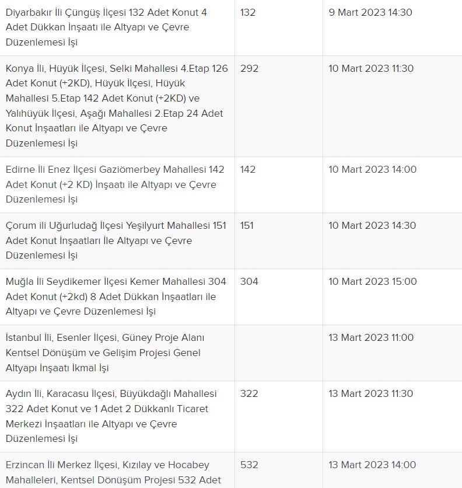This screenshot has height=488, width=462.
Task: Click the housing count value 151
Action: [x=247, y=226]
